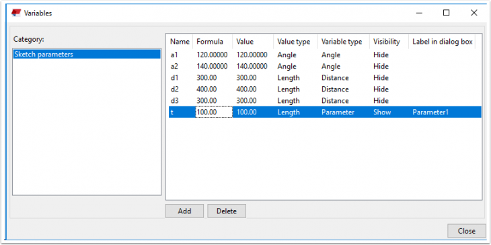Viewport: 491px width, 245px height.
Task: Click d1 formula cell 300.00
Action: click(206, 77)
